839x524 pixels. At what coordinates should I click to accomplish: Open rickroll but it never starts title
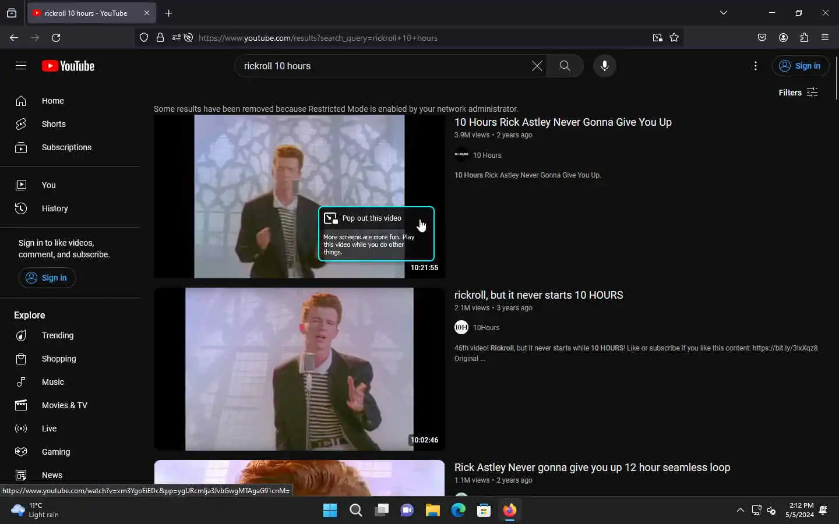[538, 295]
